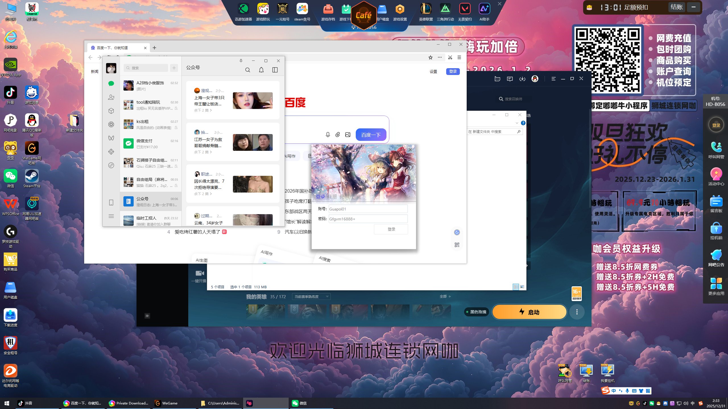Toggle WeChat side panel layout icon
Image resolution: width=728 pixels, height=409 pixels.
pos(275,70)
